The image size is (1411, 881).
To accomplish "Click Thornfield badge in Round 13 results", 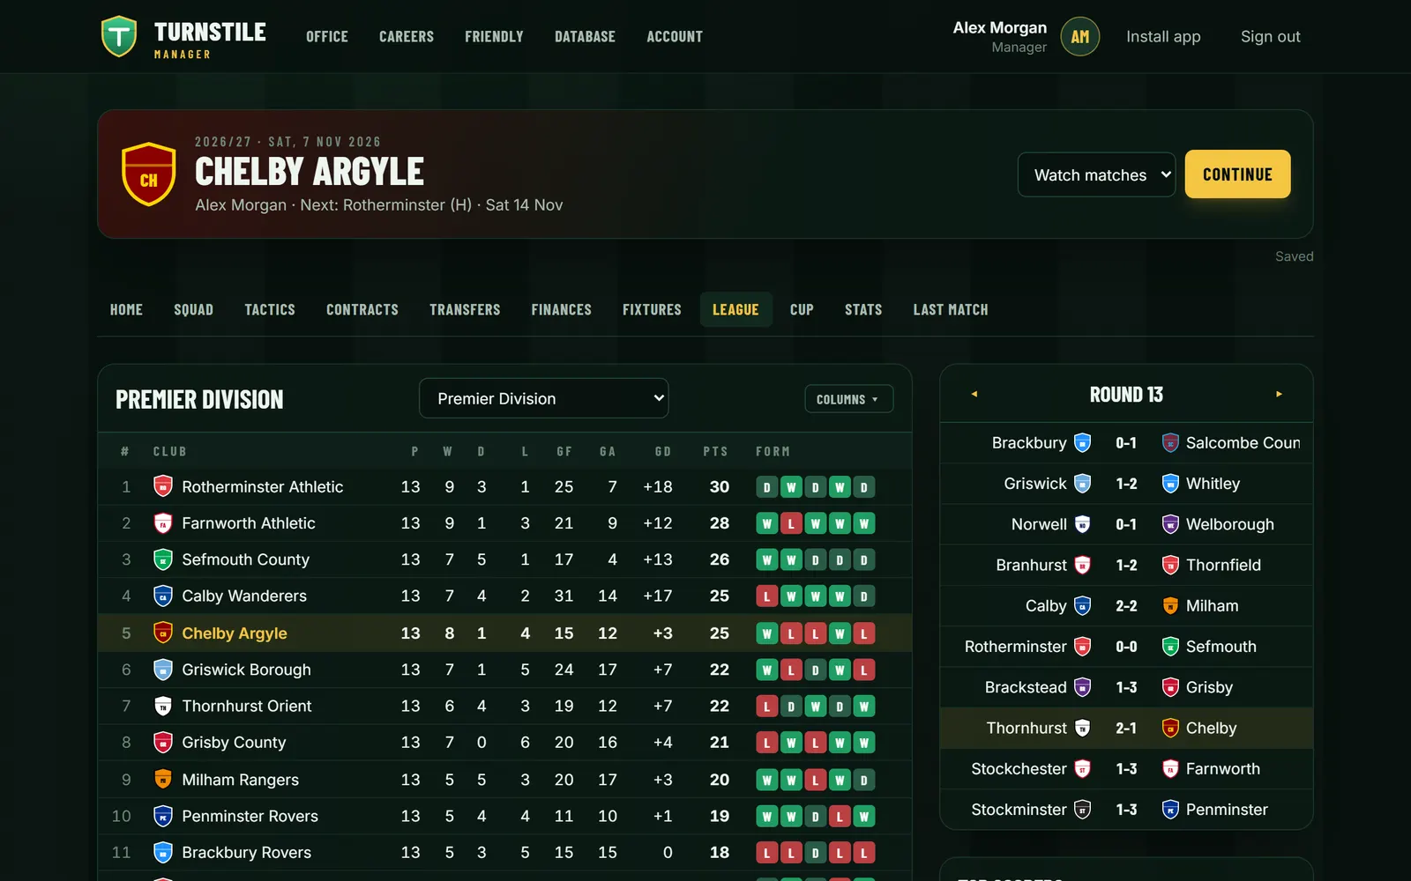I will 1170,565.
